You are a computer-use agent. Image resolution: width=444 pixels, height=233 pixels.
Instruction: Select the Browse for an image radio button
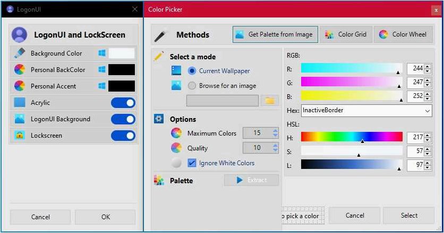point(192,85)
